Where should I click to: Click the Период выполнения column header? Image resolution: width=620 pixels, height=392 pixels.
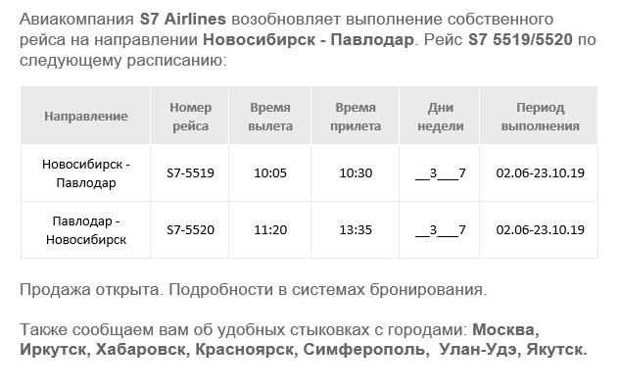540,117
